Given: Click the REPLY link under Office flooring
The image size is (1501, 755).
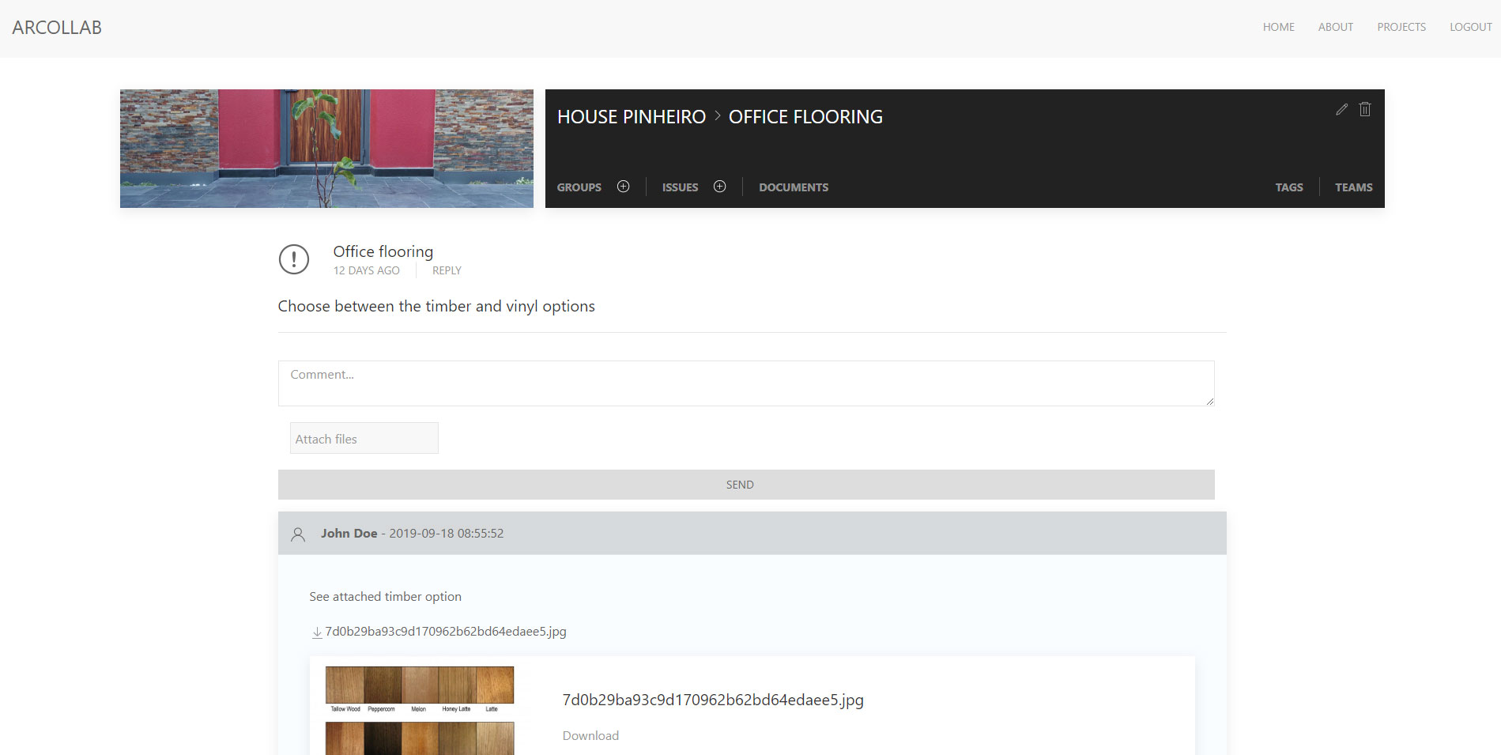Looking at the screenshot, I should (x=447, y=270).
